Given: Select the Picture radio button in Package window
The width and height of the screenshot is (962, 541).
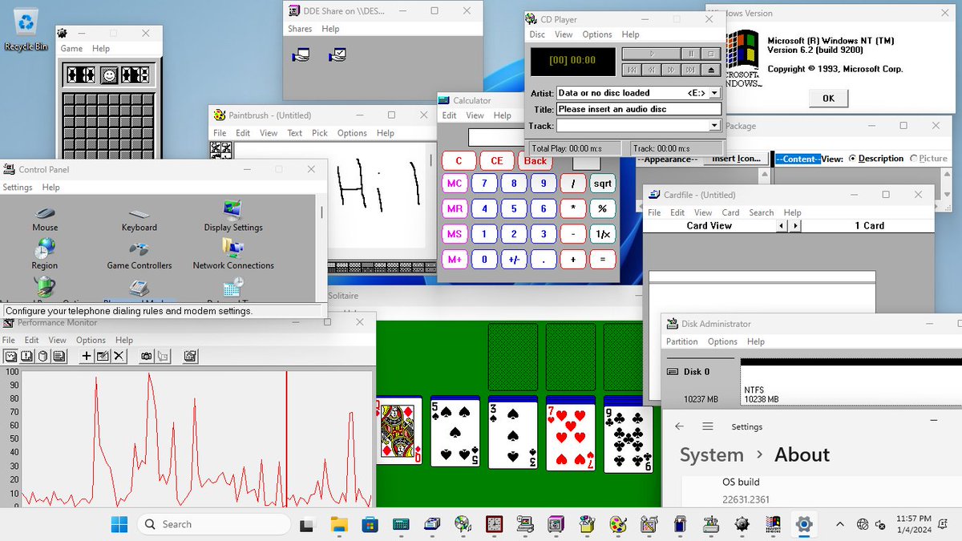Looking at the screenshot, I should pyautogui.click(x=928, y=159).
